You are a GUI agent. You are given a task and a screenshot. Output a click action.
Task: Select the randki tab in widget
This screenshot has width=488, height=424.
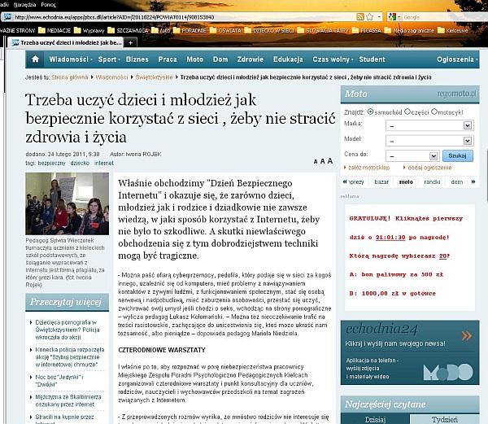[432, 181]
